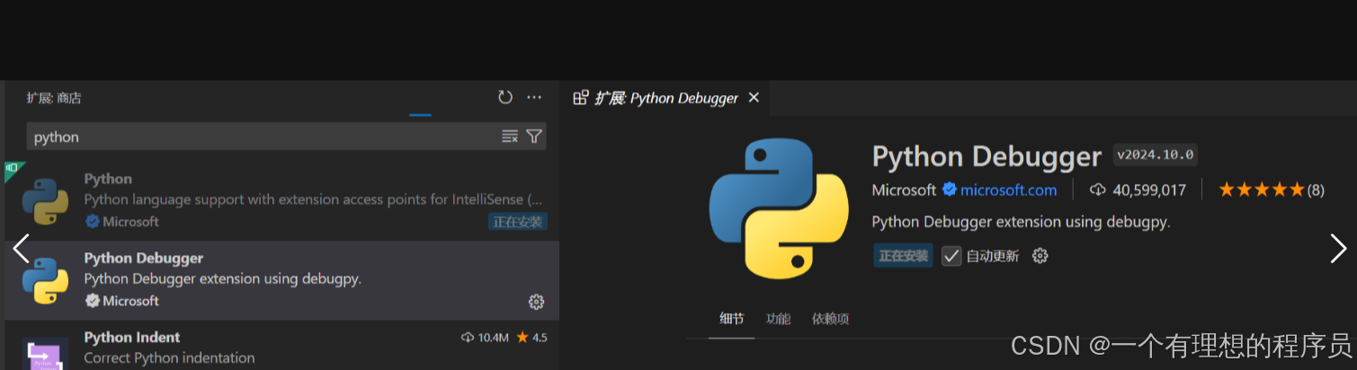Screen dimensions: 1357x370
Task: Click Python Indent 4.5 star rating
Action: pos(531,338)
